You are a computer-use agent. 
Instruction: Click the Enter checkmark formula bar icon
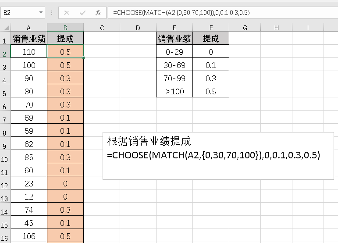(82, 13)
